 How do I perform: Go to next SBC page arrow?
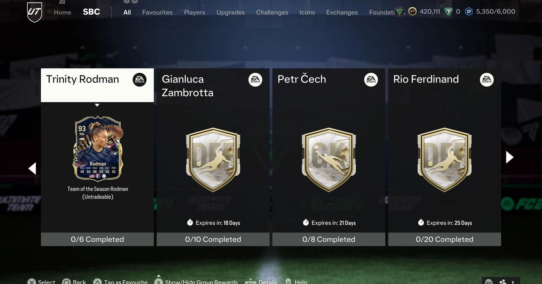point(509,157)
